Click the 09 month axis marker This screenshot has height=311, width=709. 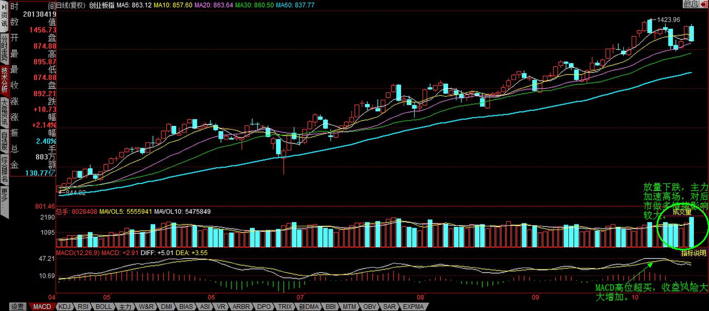(535, 297)
